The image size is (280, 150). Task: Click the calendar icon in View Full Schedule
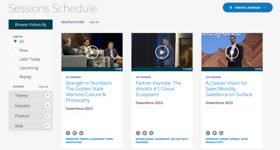click(x=231, y=8)
